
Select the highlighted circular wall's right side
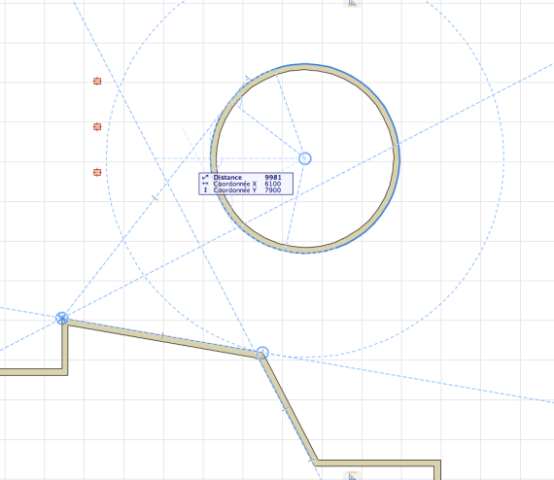pos(397,158)
